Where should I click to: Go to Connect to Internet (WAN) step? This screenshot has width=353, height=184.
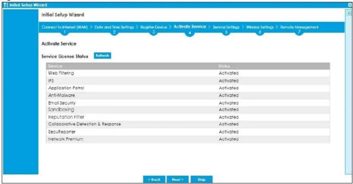(65, 27)
